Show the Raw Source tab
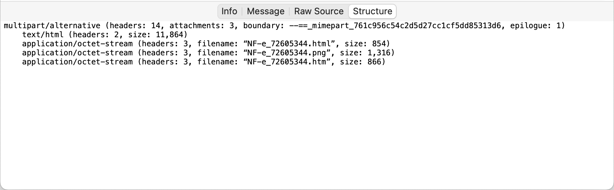614x190 pixels. point(319,11)
